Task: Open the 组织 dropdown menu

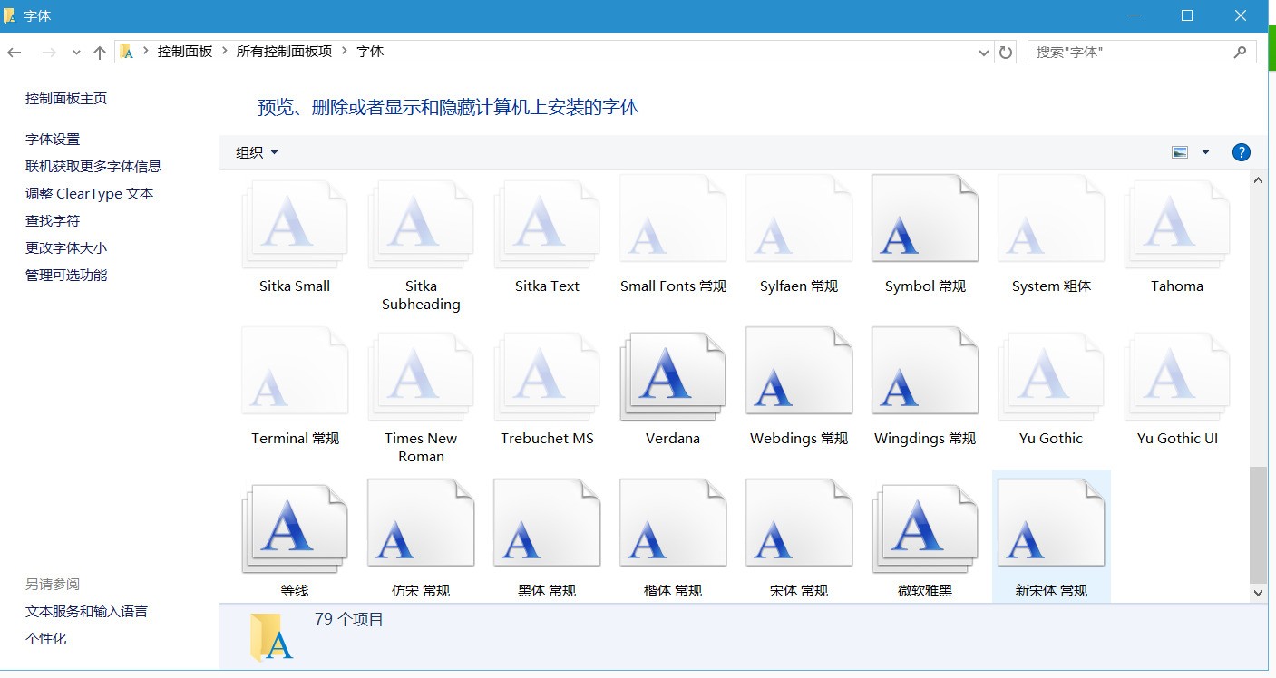Action: tap(257, 152)
